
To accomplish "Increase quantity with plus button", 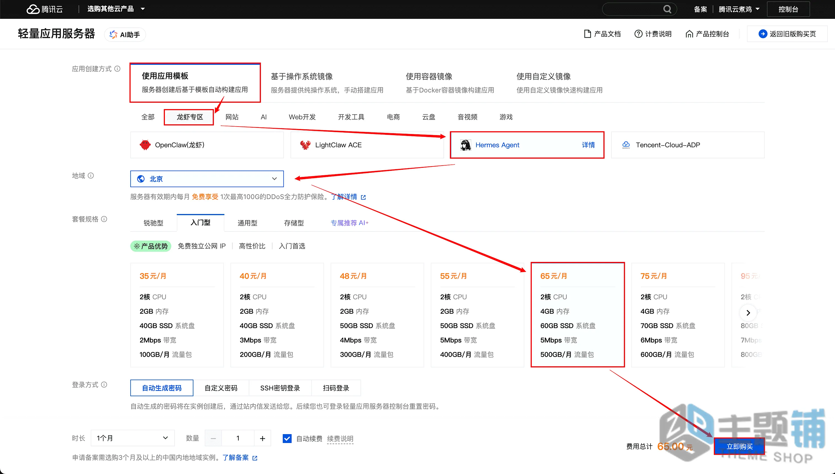I will click(263, 438).
